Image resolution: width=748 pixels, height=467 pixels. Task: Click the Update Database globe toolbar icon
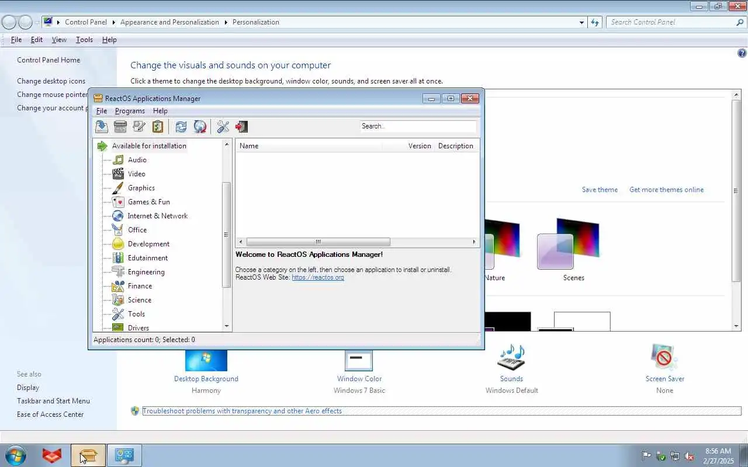point(200,126)
